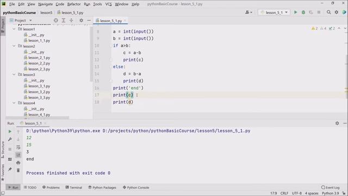Select lesson_3_3.py file
The height and width of the screenshot is (196, 348).
pyautogui.click(x=39, y=97)
